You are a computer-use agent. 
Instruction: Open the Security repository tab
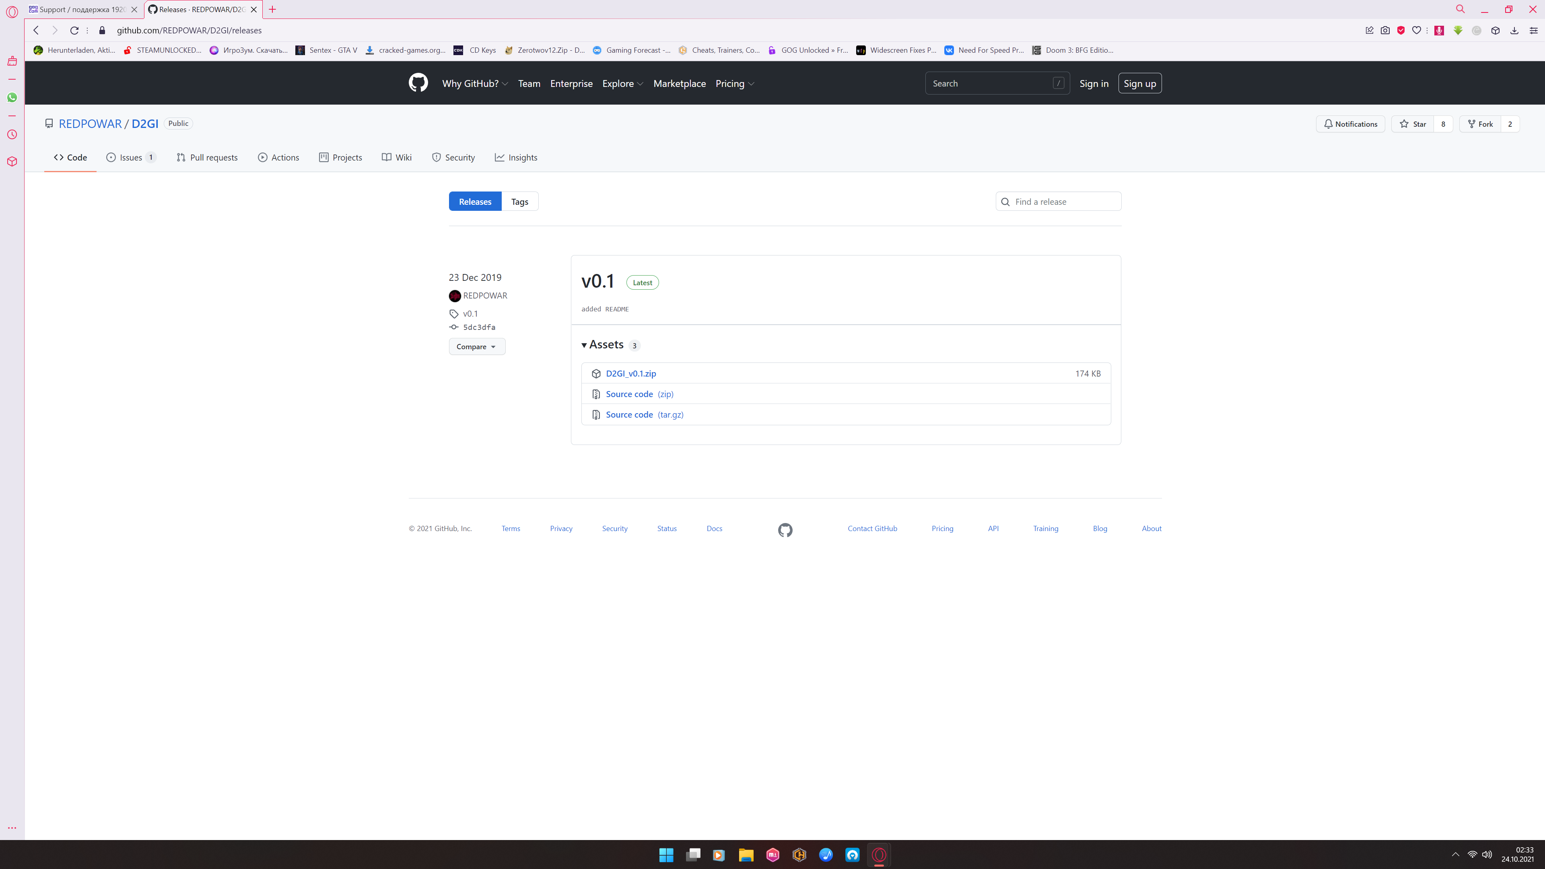[453, 157]
